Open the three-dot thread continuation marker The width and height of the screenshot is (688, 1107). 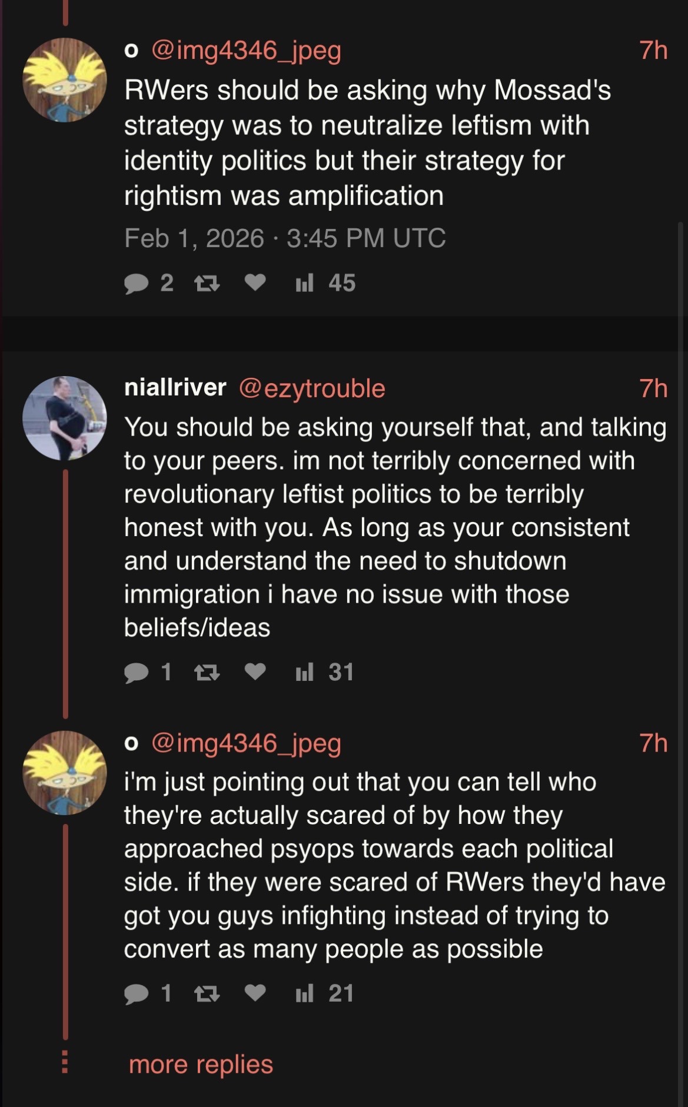[x=65, y=1062]
